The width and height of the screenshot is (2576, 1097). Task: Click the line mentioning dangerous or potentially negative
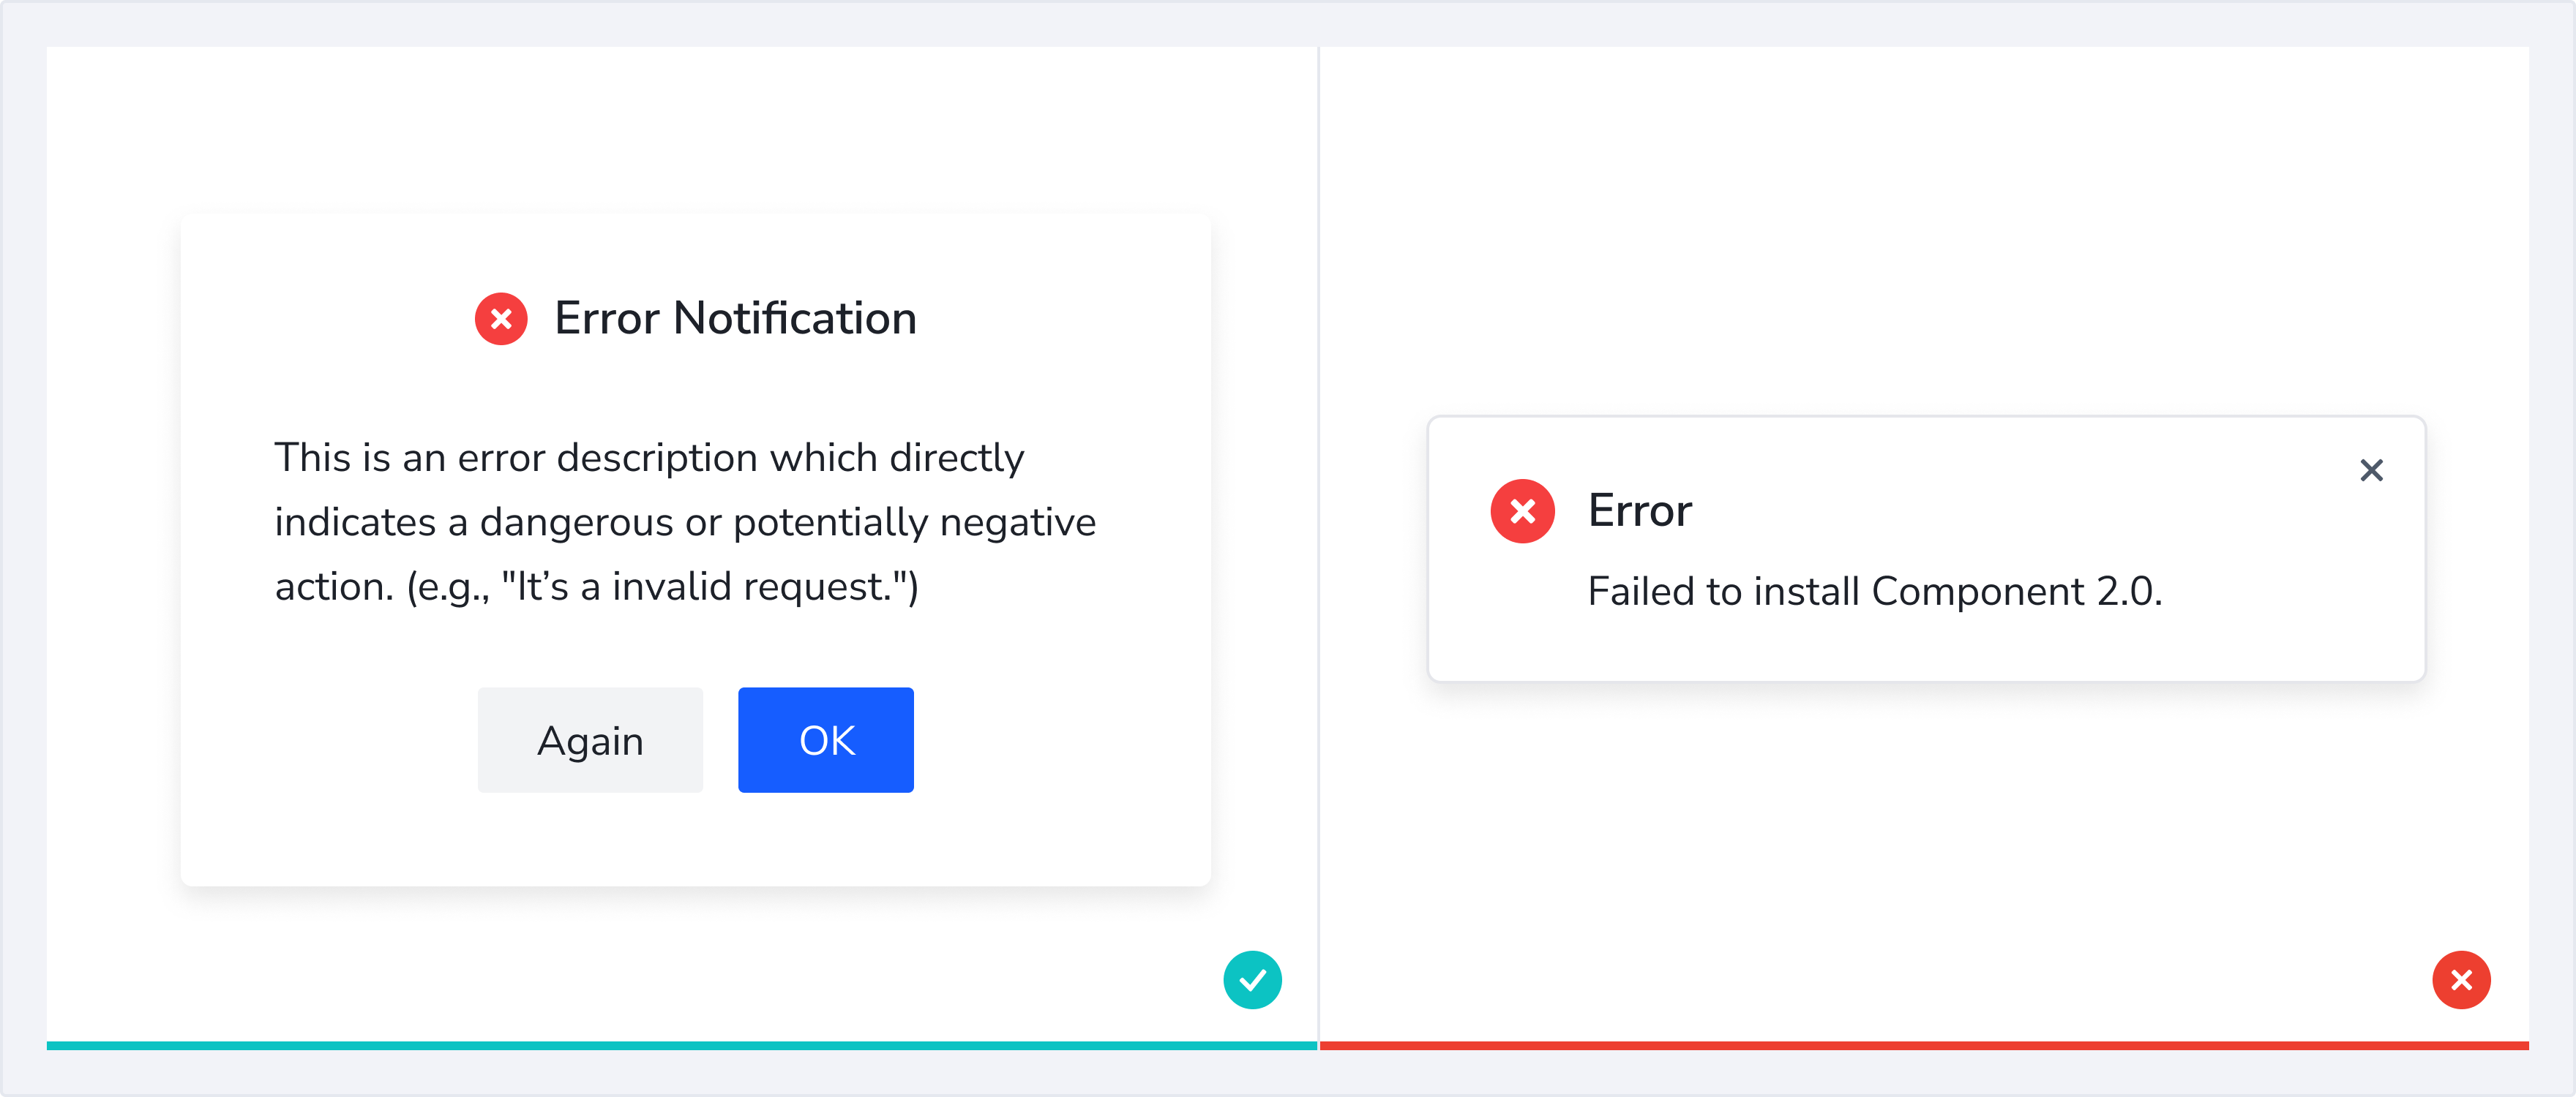[x=685, y=522]
